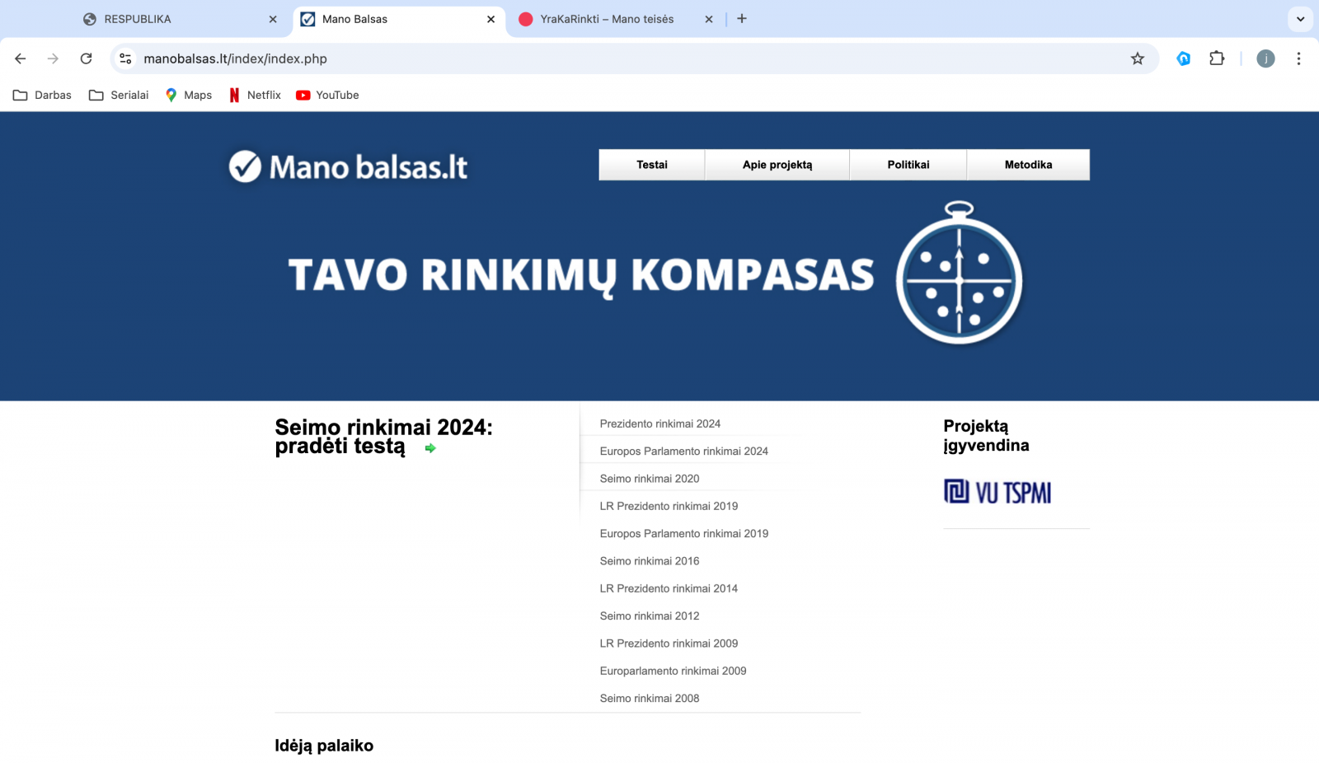Open LR Prezidento rinkimai 2014 link

click(x=669, y=588)
